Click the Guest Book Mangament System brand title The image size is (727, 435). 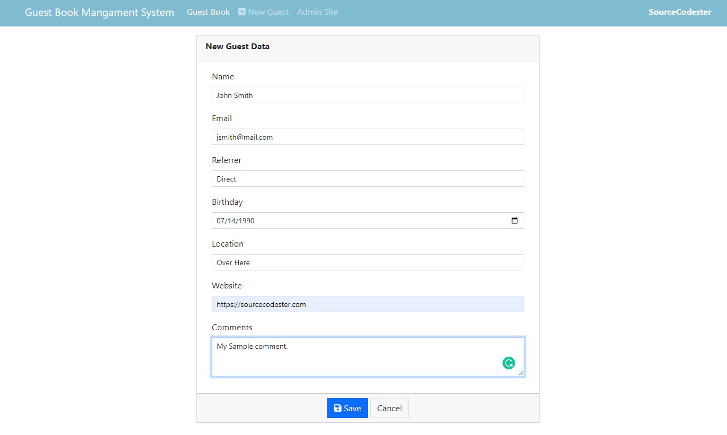click(99, 12)
